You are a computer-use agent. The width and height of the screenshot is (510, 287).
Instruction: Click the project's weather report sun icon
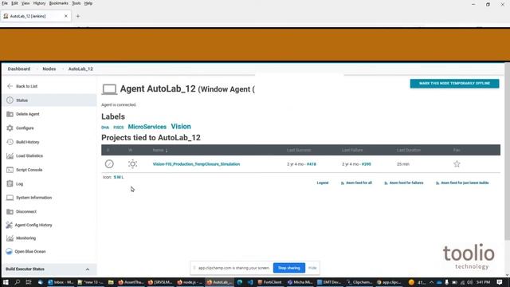(132, 164)
